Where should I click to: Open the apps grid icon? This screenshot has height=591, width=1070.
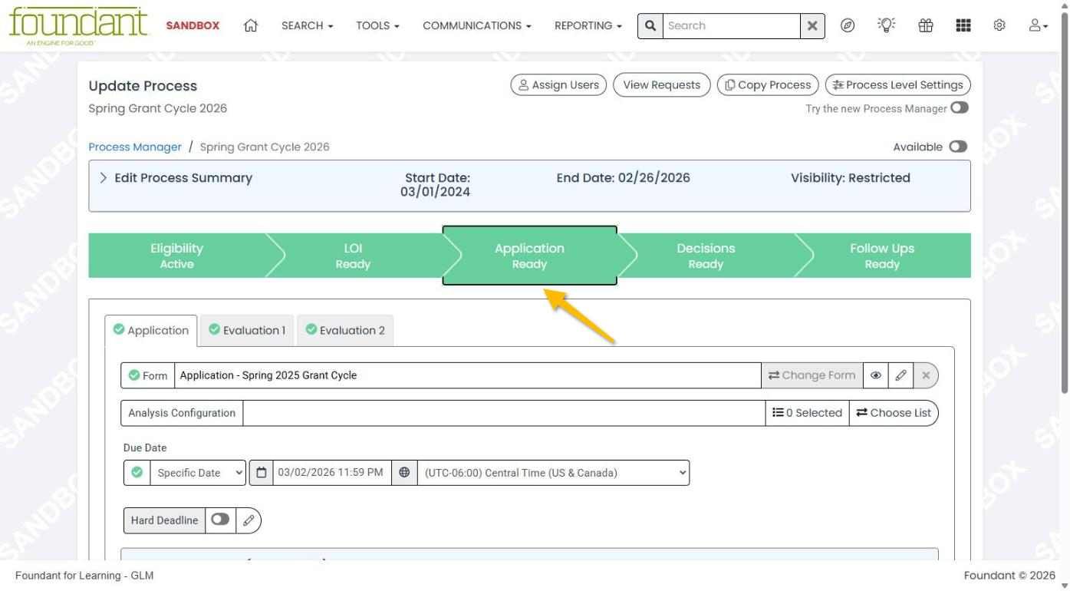pos(963,25)
